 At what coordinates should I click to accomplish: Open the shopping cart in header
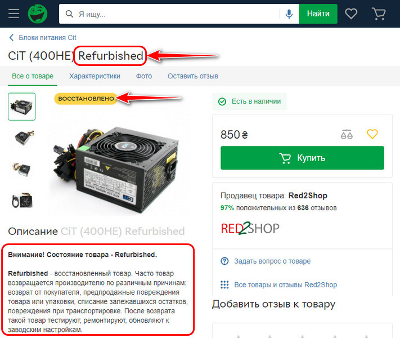click(x=379, y=14)
